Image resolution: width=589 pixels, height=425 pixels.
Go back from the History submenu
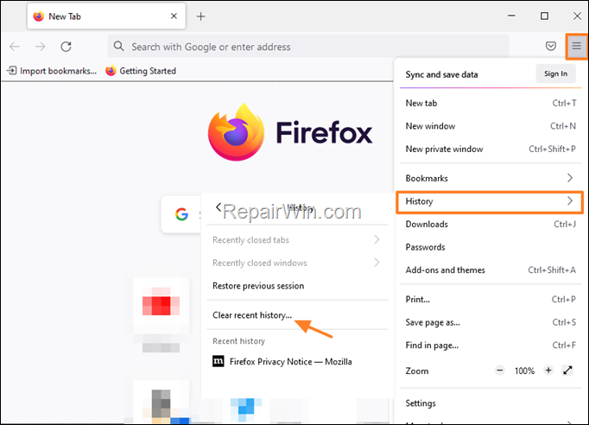(x=218, y=207)
